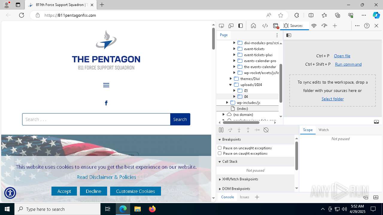Enable Pause on caught exceptions
The image size is (383, 215).
pyautogui.click(x=220, y=153)
